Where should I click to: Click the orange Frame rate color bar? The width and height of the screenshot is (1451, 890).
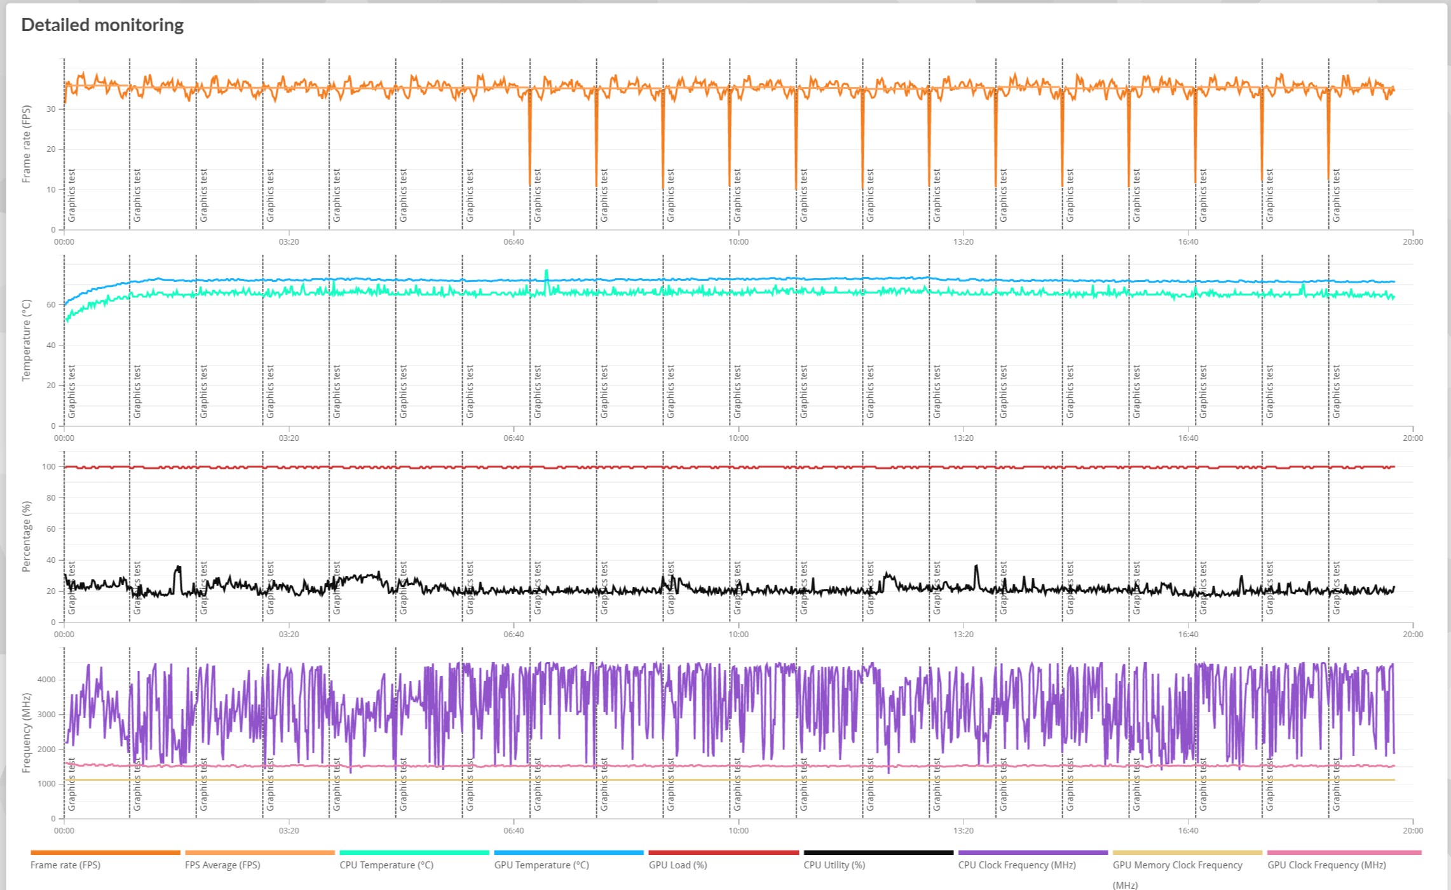106,853
